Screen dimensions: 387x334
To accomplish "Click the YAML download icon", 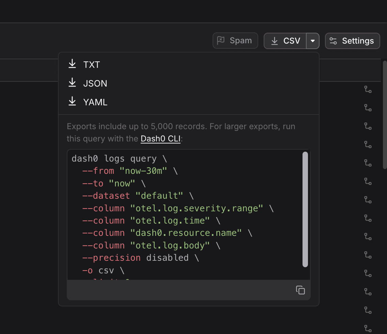I will [72, 101].
